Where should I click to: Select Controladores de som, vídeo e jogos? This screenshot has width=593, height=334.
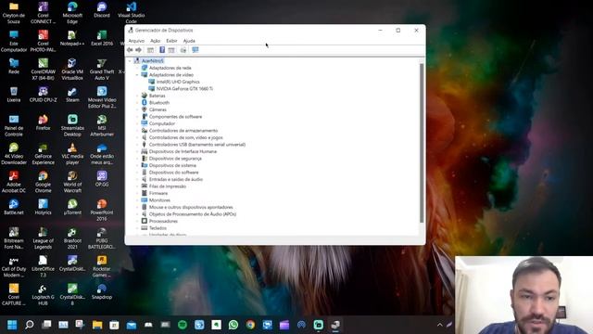(185, 137)
